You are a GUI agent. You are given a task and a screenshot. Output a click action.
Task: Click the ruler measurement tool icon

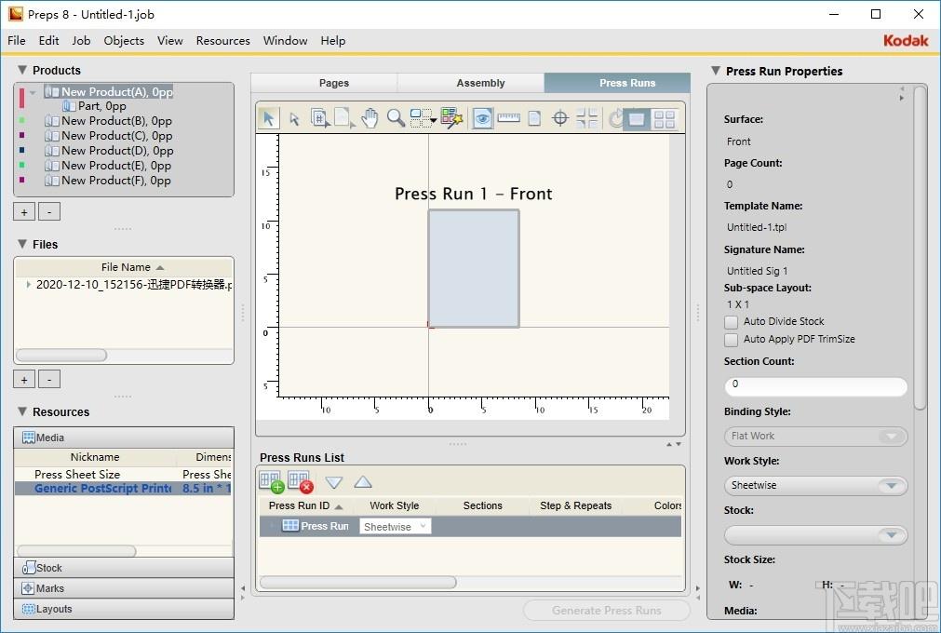pyautogui.click(x=508, y=118)
